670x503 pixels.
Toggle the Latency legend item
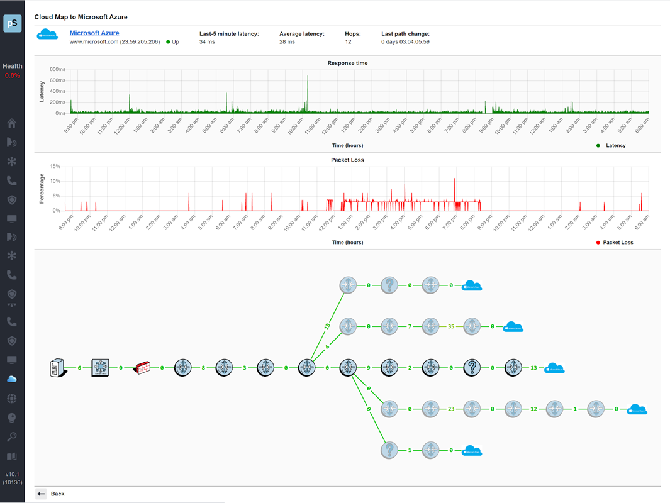click(611, 145)
